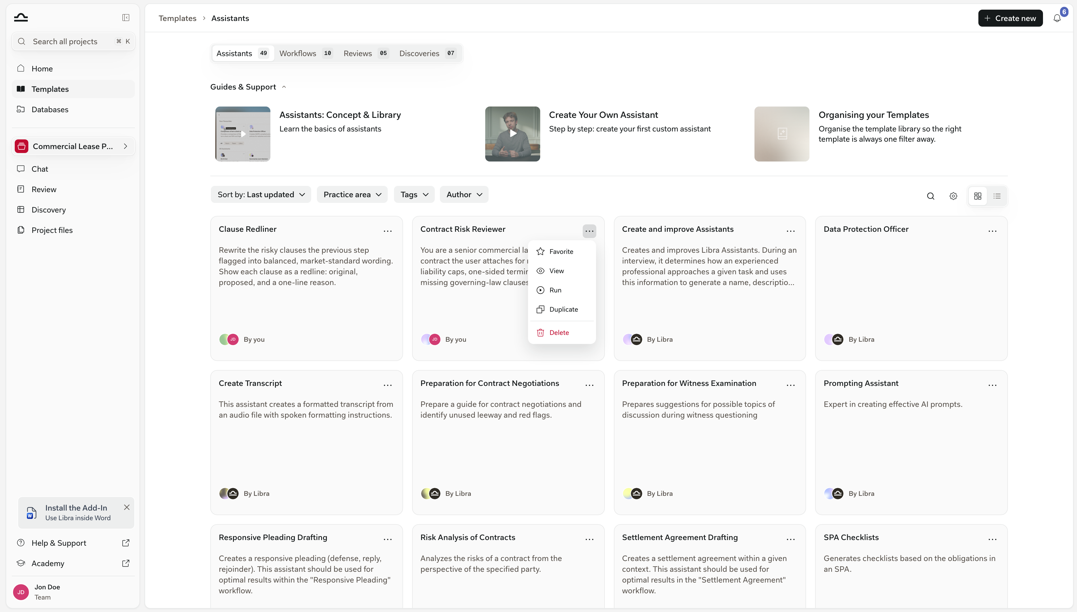
Task: Open the notifications bell
Action: pos(1057,18)
